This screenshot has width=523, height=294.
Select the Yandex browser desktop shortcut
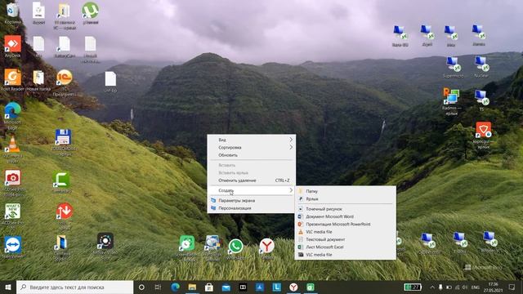[267, 246]
